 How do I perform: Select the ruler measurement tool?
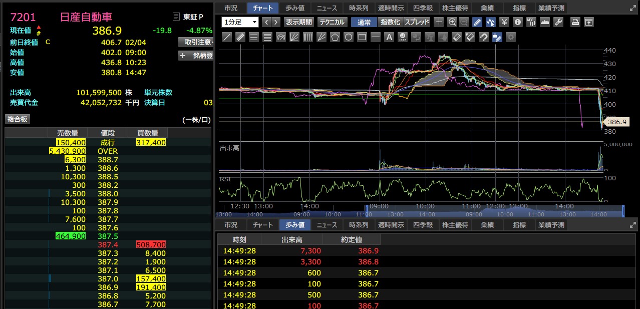pos(240,37)
